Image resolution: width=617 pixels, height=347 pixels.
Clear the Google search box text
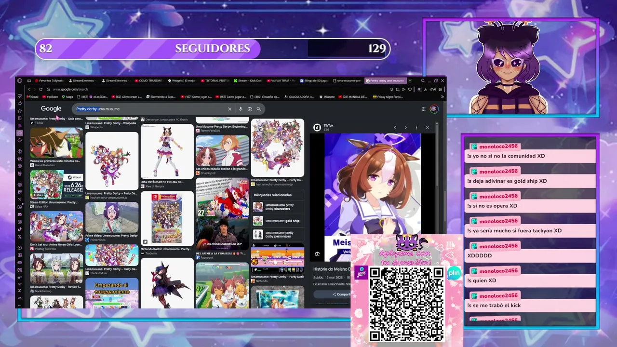(x=229, y=109)
